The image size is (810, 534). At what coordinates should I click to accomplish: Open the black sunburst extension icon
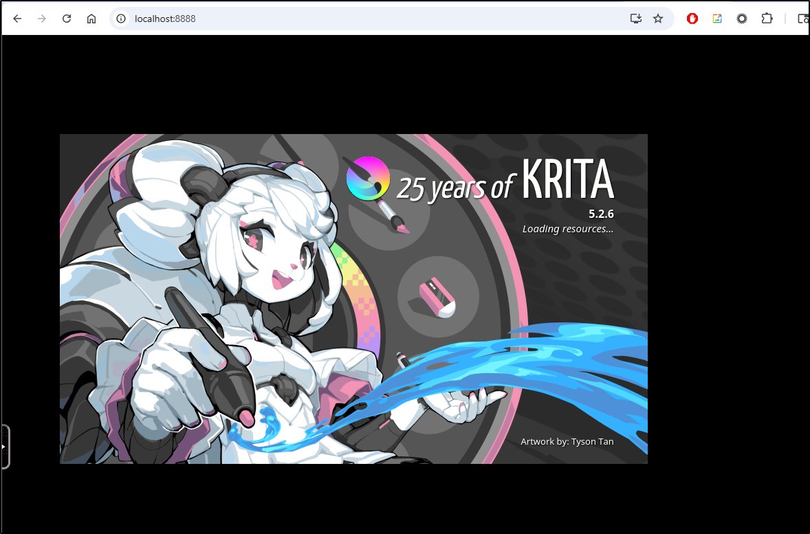[742, 19]
